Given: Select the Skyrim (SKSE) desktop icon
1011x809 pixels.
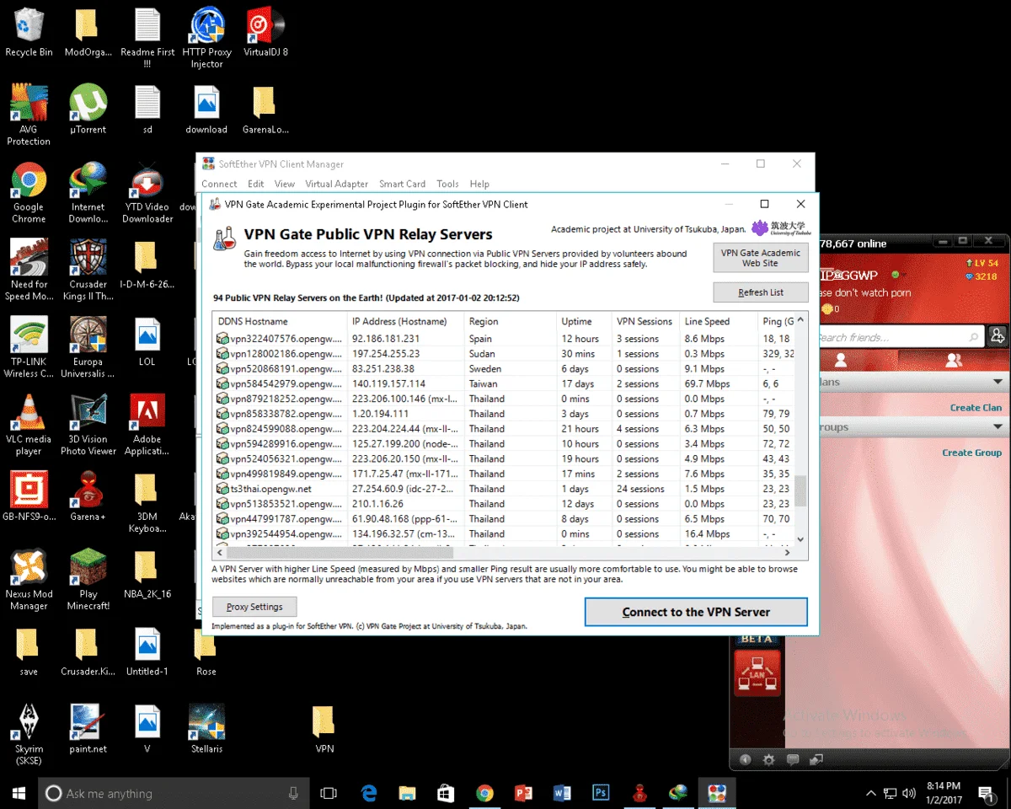Looking at the screenshot, I should [x=29, y=735].
